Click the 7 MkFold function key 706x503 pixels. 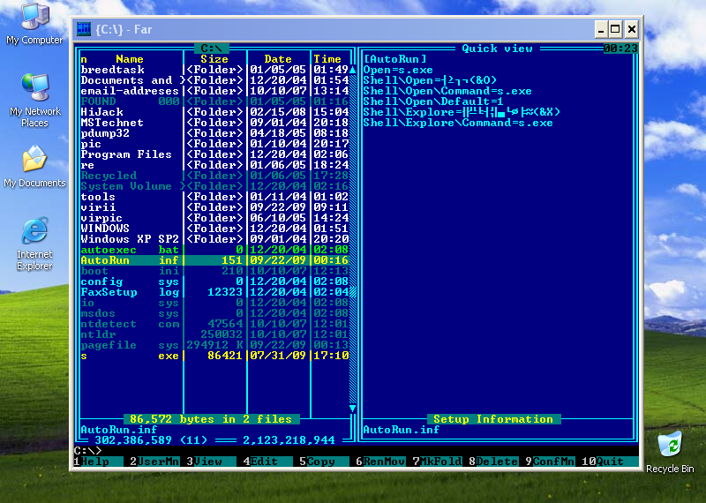pos(437,462)
